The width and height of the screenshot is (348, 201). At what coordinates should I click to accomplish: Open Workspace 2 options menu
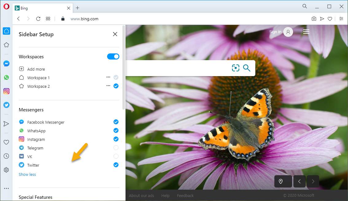click(108, 86)
